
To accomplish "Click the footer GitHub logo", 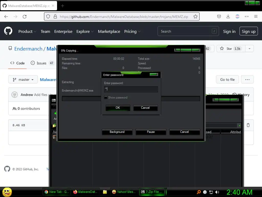I will (7, 169).
